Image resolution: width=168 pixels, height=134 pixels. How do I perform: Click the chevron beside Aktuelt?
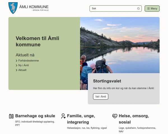point(17,70)
